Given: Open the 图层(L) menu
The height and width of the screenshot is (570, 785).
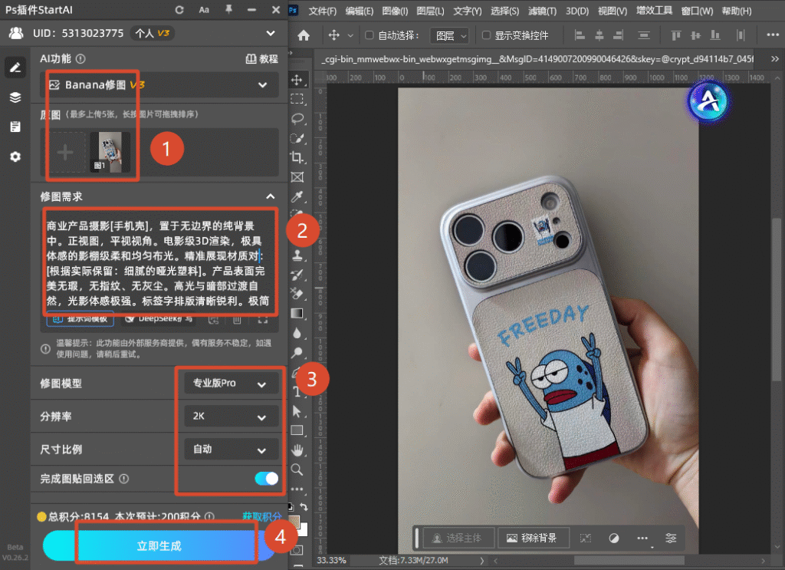Looking at the screenshot, I should click(430, 11).
